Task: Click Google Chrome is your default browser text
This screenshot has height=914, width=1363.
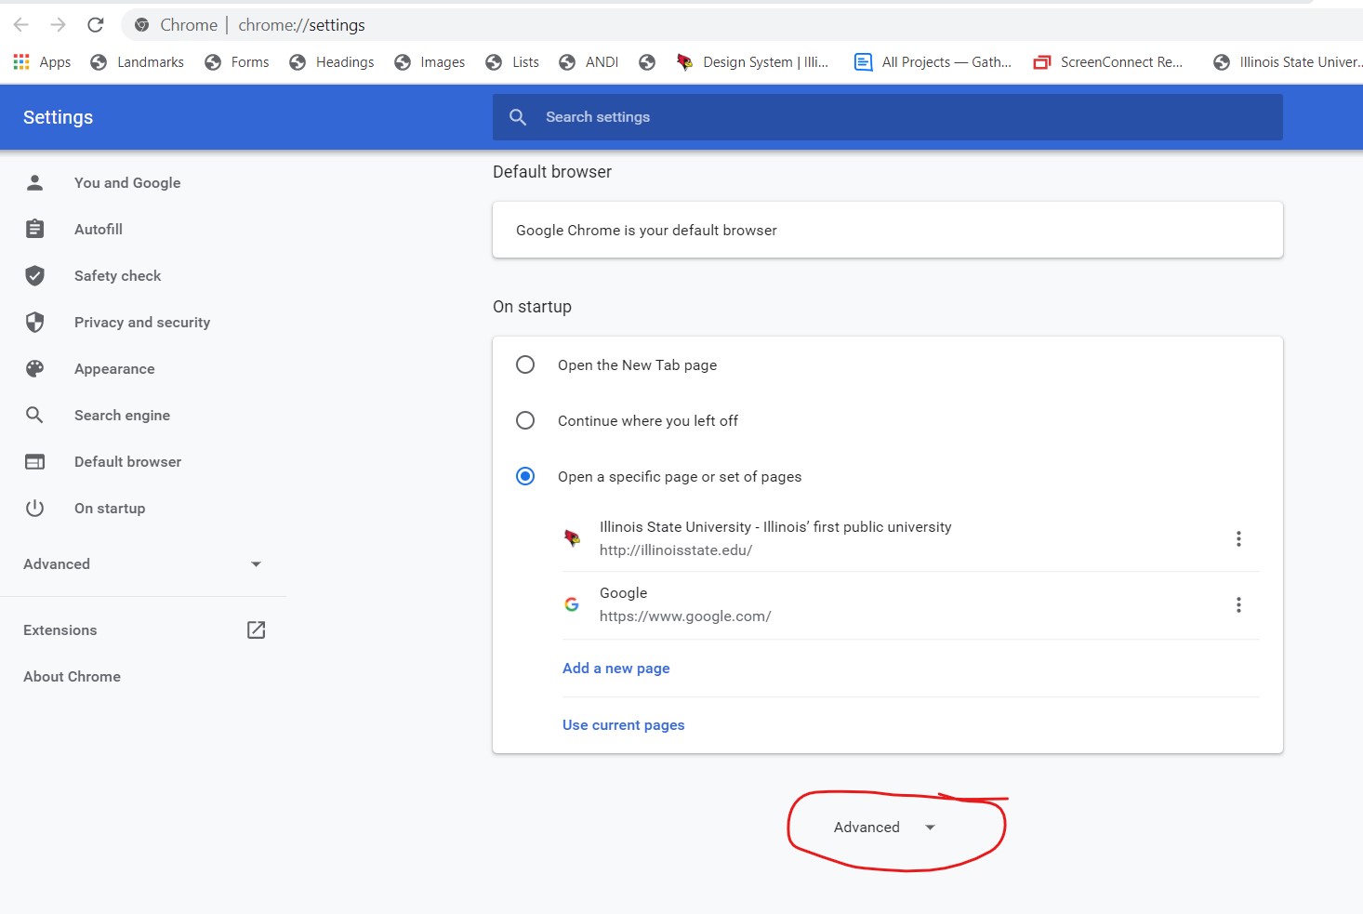Action: [646, 231]
